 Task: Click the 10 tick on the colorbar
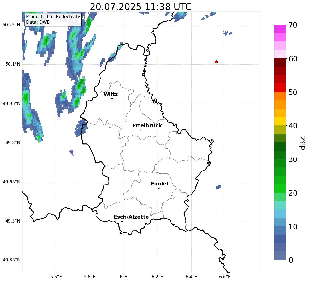(293, 226)
